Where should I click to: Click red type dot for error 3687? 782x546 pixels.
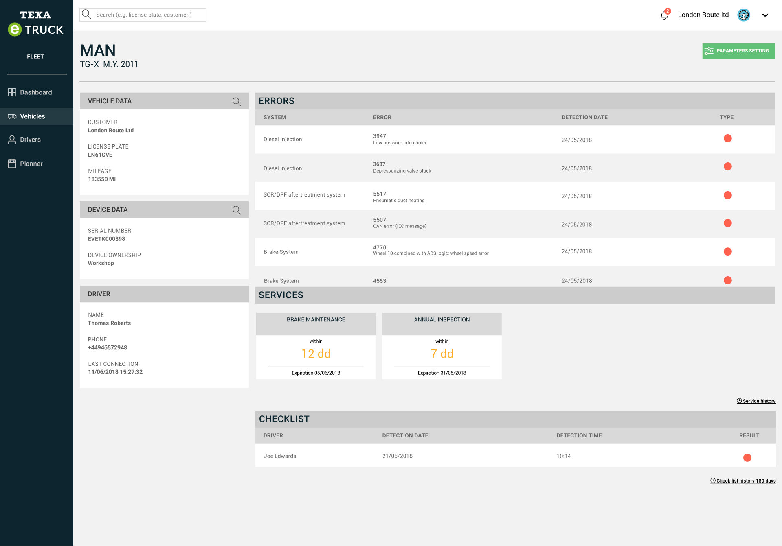[728, 166]
